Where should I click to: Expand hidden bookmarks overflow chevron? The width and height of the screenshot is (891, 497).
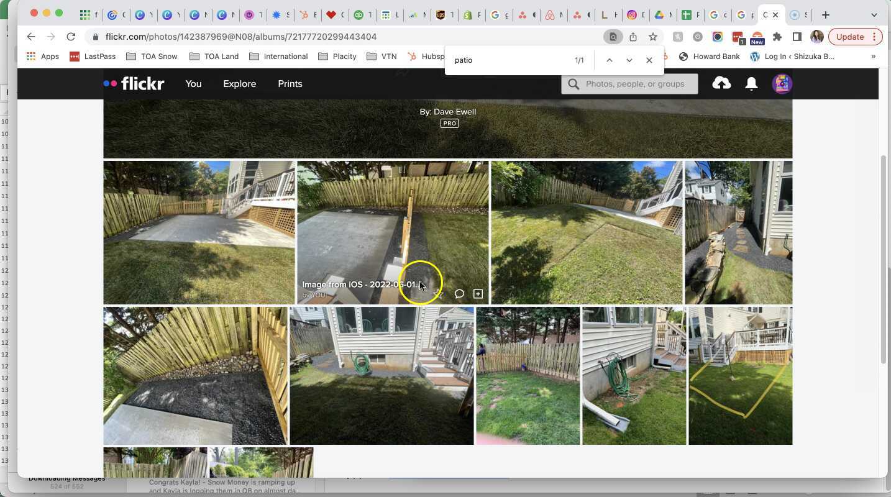873,57
